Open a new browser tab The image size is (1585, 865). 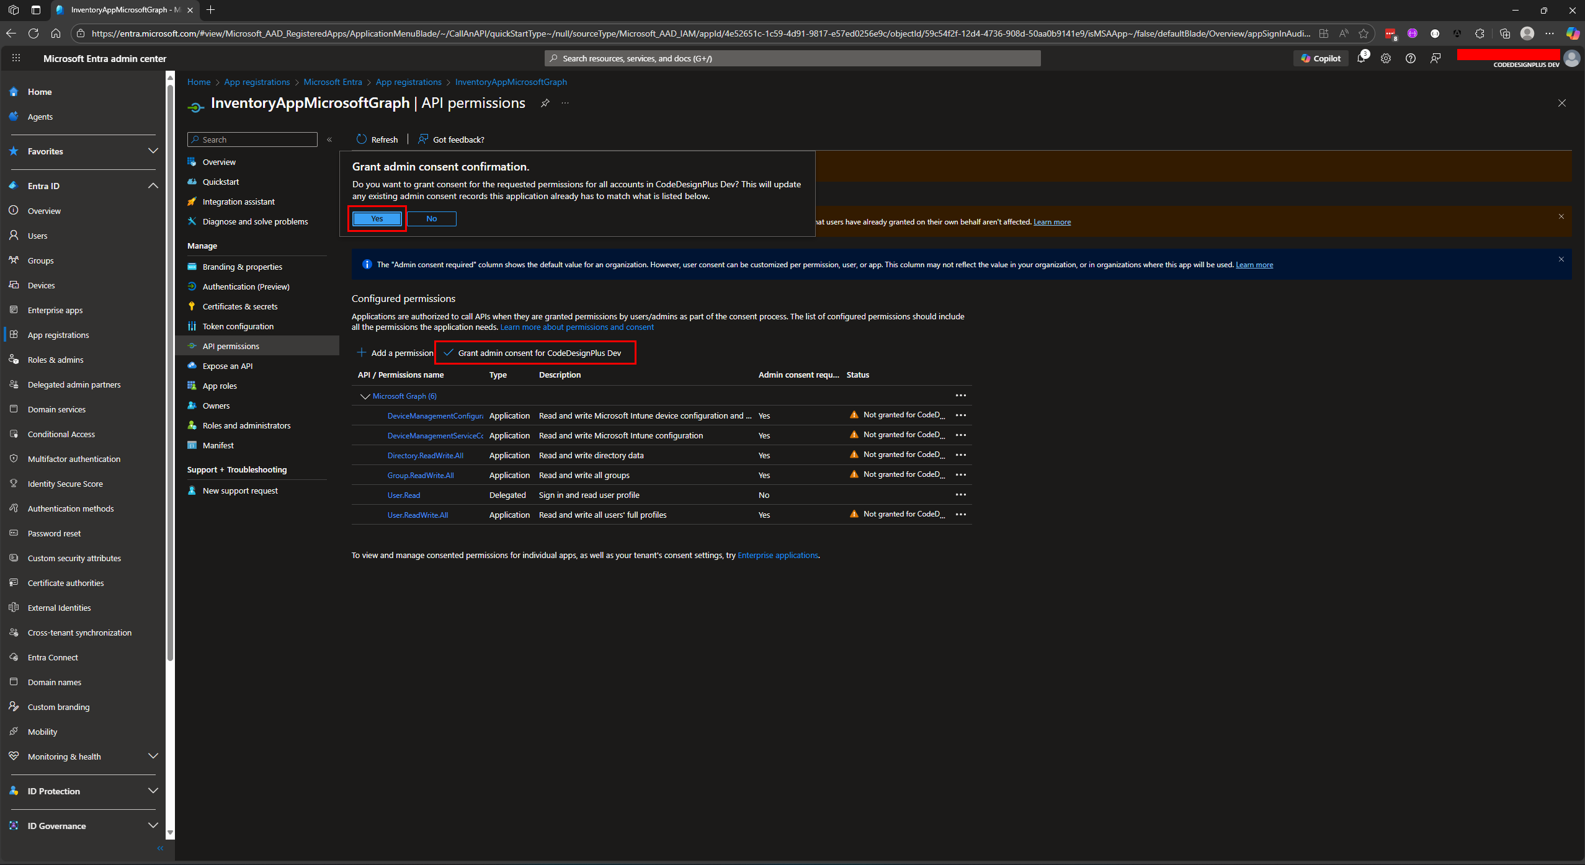coord(211,10)
